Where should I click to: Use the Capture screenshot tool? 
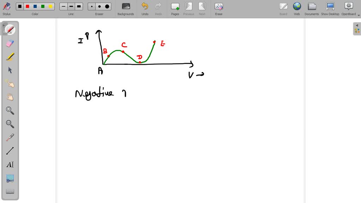point(10,178)
